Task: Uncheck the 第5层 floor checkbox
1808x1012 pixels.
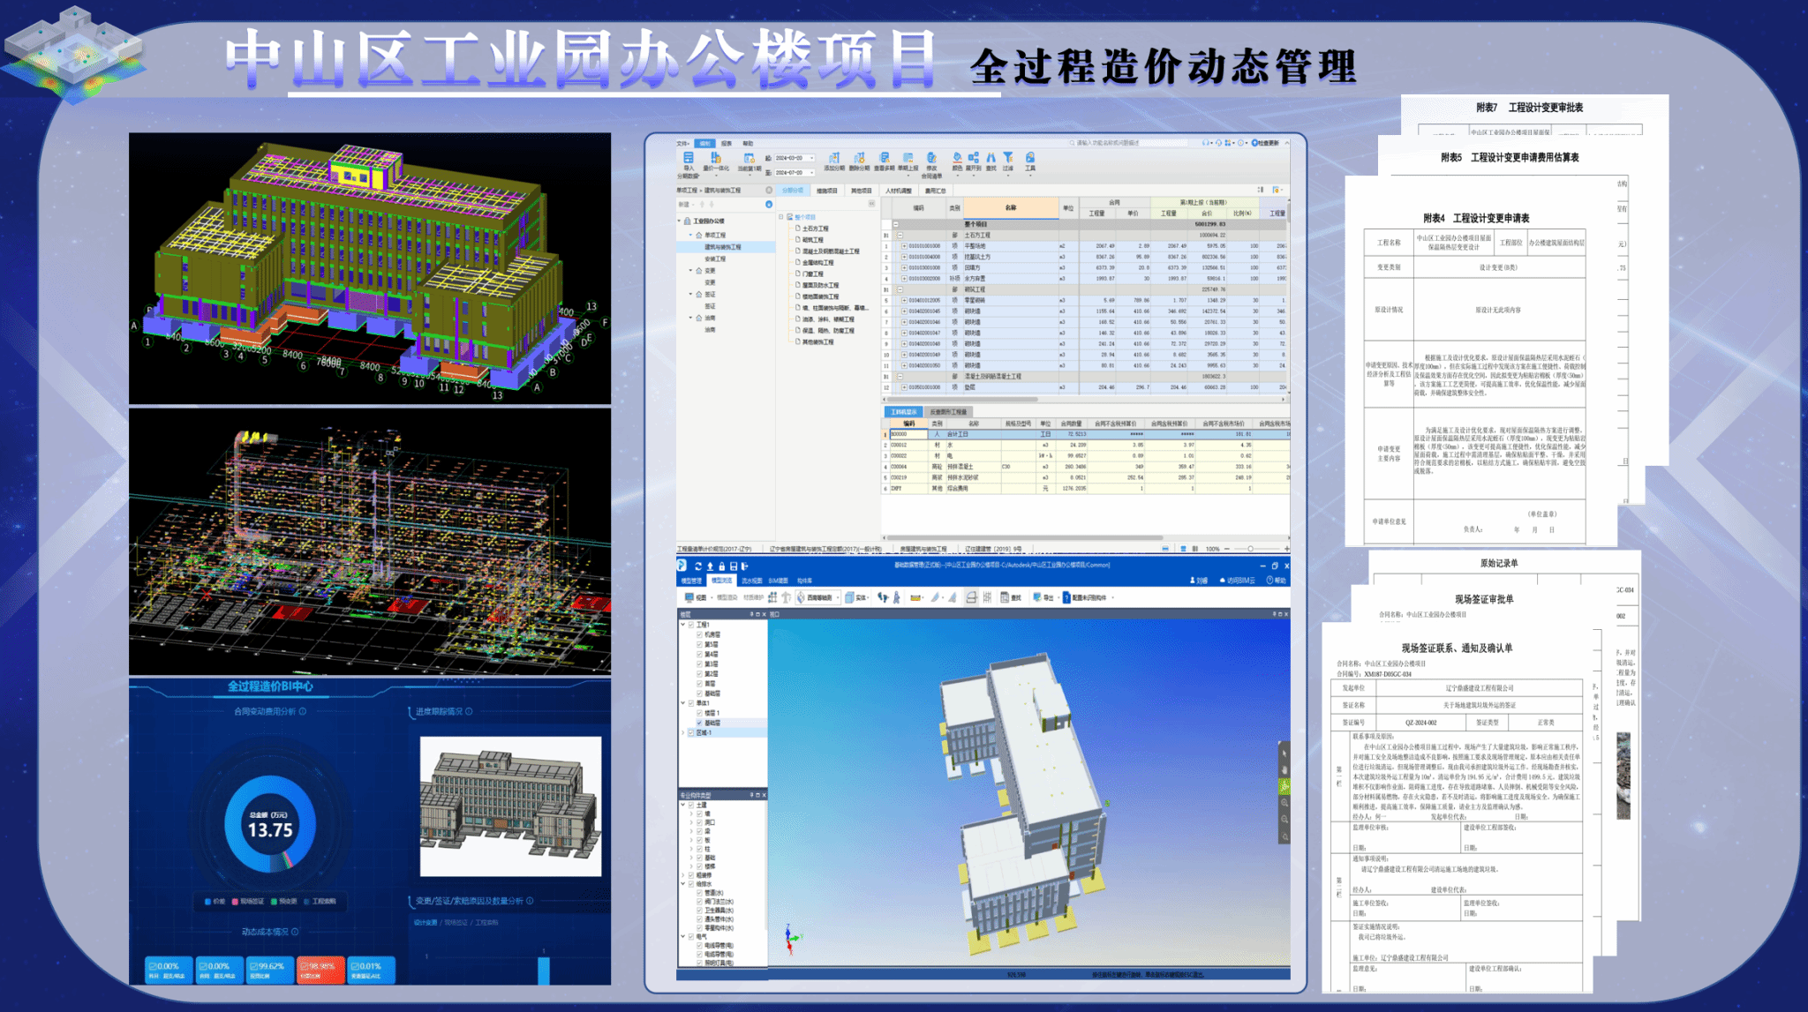Action: tap(699, 644)
